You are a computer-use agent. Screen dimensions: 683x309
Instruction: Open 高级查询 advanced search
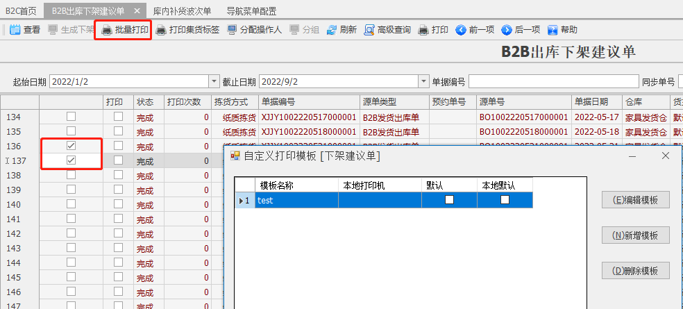click(387, 30)
